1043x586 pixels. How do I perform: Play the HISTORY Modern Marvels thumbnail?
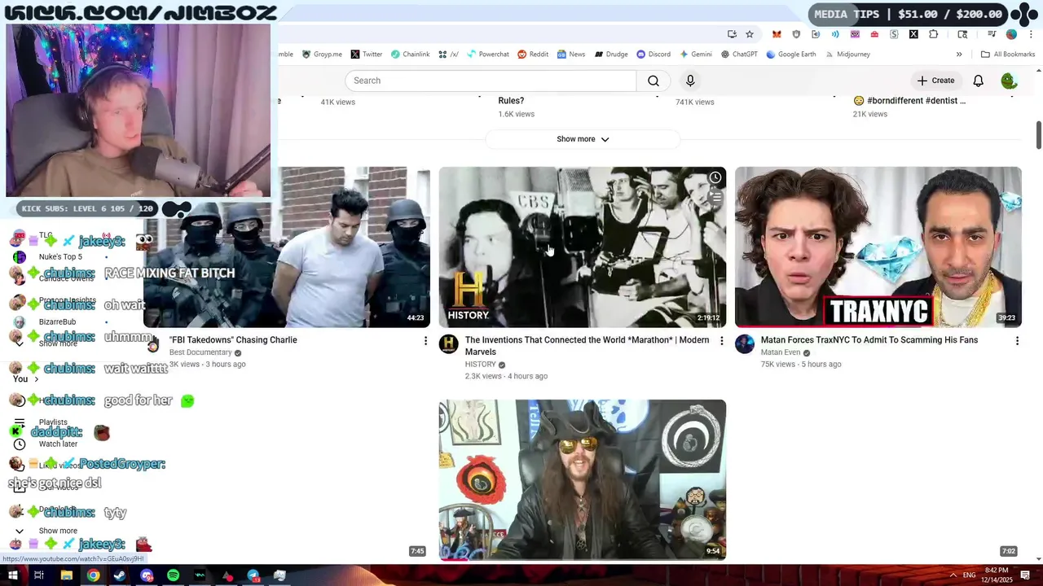[583, 247]
